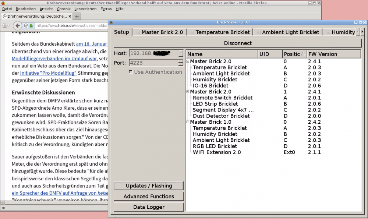368x219 pixels.
Task: Select RGB LED Bricklet row
Action: click(274, 146)
